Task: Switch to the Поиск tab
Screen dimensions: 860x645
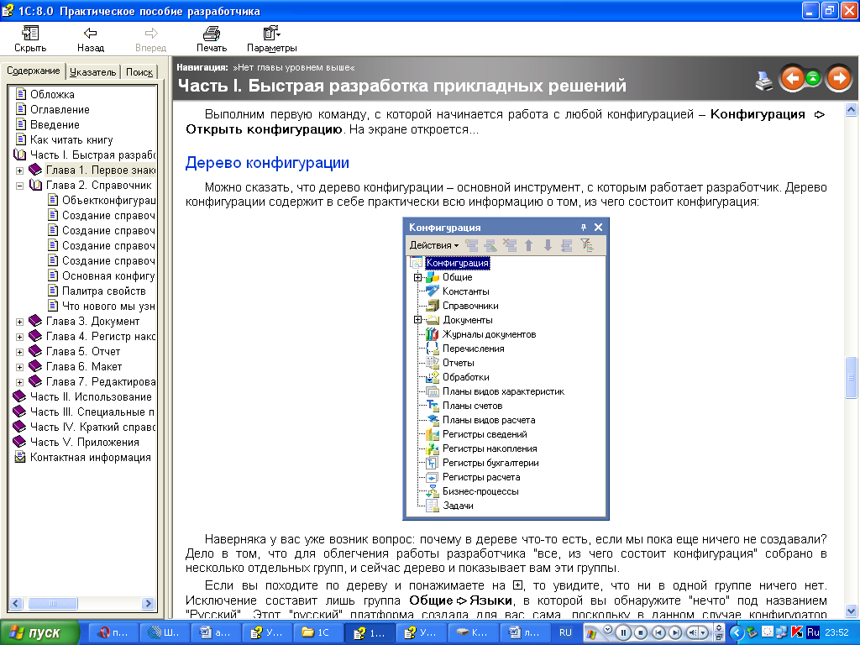Action: [x=139, y=72]
